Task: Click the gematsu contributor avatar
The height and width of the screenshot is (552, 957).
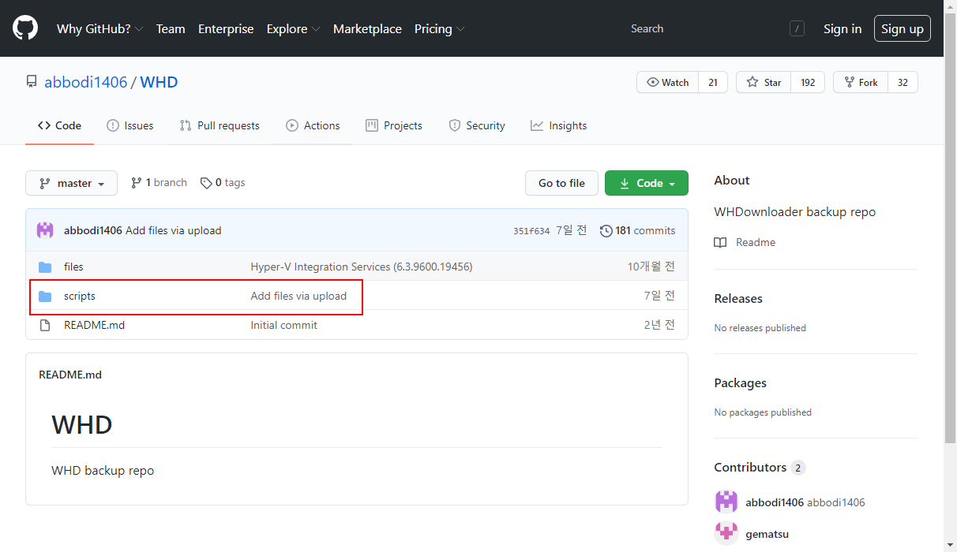Action: click(726, 533)
